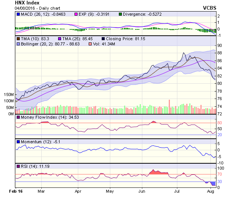Click the blue Momentum (12) legend marker
Image resolution: width=231 pixels, height=199 pixels.
click(19, 142)
